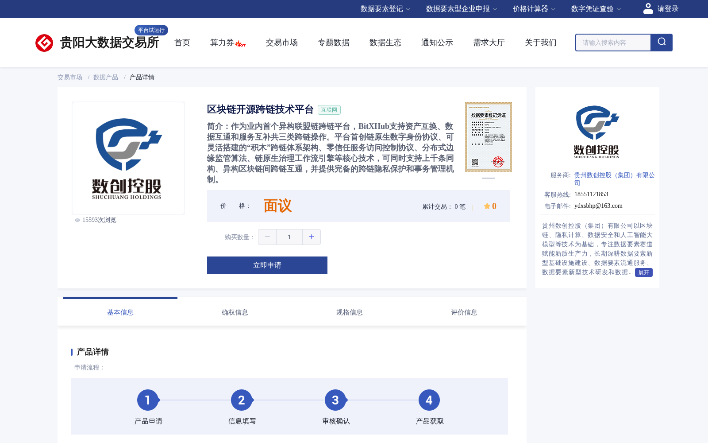
Task: Click the 产品详情 section heading
Action: (93, 352)
